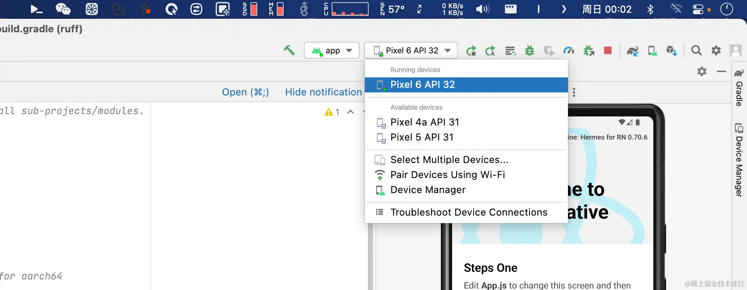Click Sync Project with Gradle Files icon
This screenshot has height=290, width=747.
[x=633, y=51]
